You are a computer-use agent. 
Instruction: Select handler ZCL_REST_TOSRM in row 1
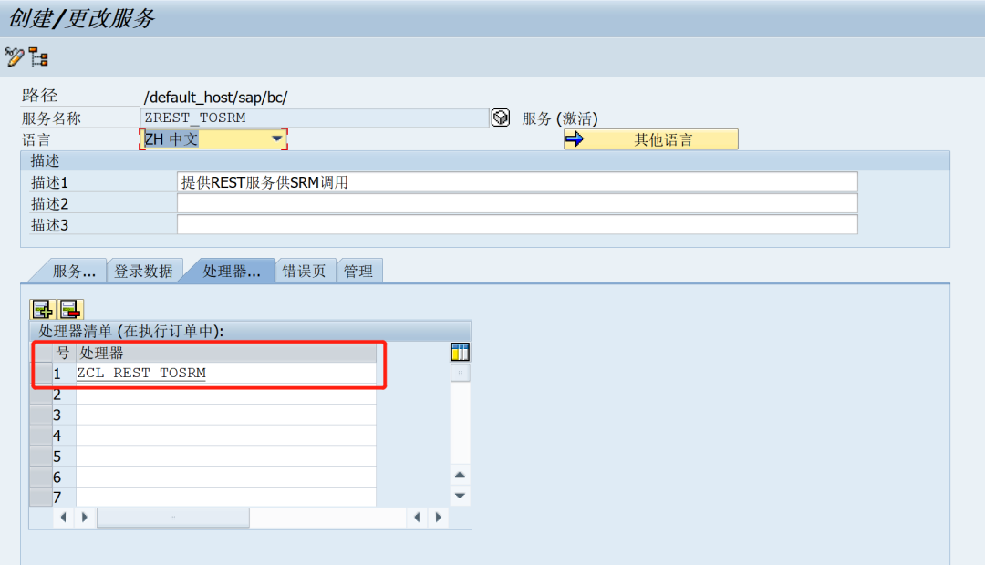pos(225,373)
